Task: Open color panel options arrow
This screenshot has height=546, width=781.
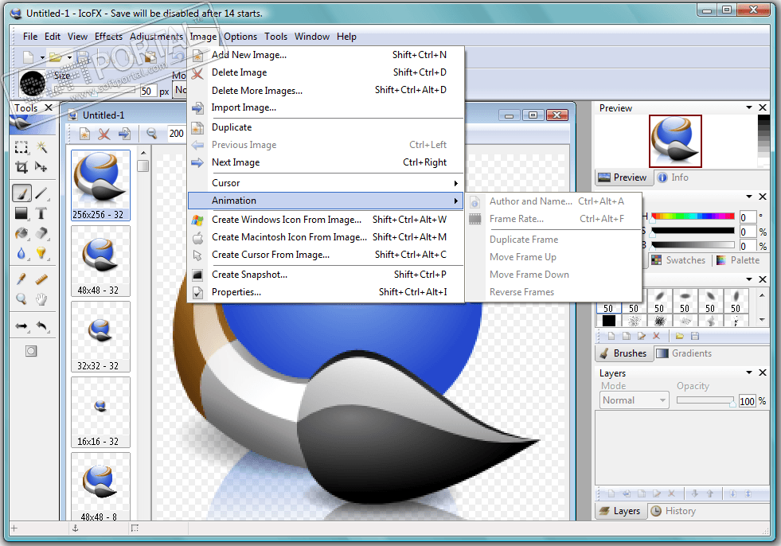Action: 748,197
